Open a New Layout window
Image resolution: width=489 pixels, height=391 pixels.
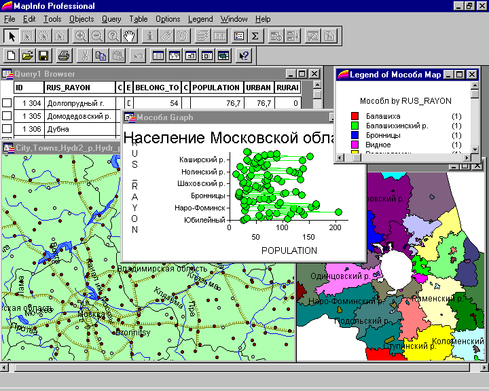[x=206, y=56]
